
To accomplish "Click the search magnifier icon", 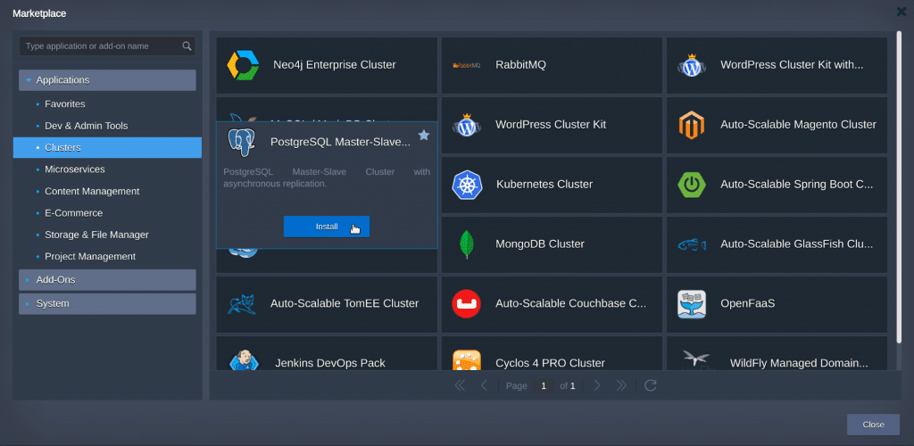I will click(187, 46).
